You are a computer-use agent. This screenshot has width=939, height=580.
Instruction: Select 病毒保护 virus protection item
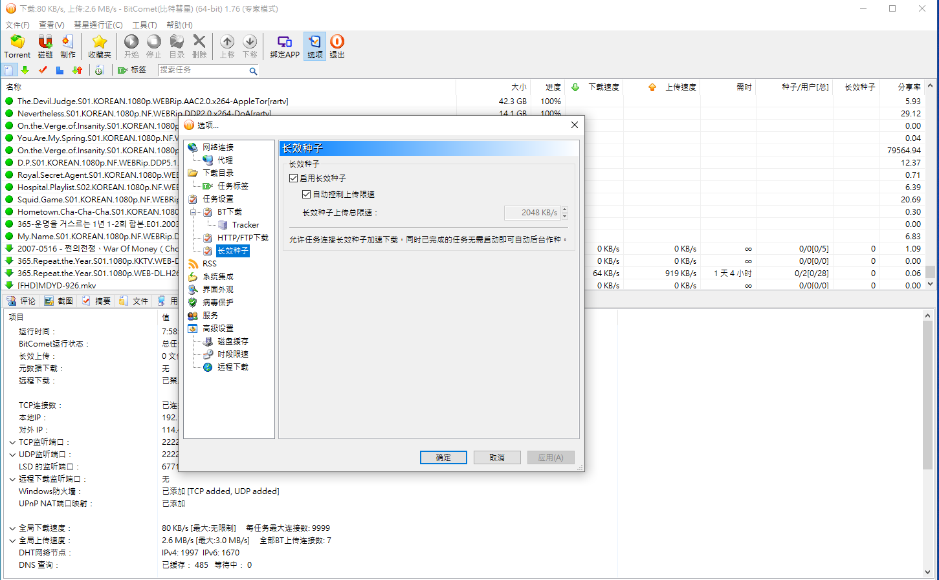tap(217, 302)
